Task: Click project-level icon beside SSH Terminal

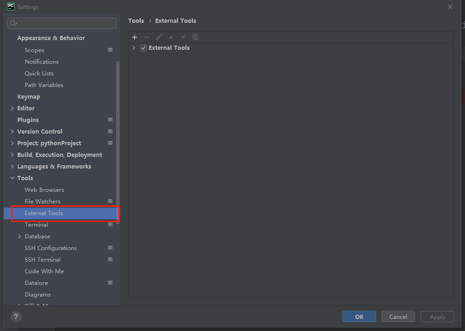Action: click(x=110, y=260)
